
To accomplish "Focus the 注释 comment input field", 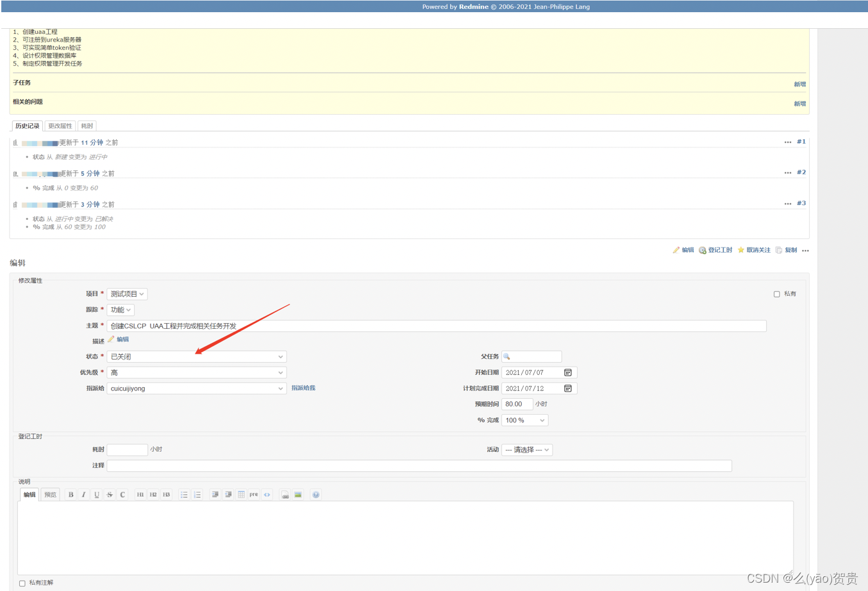I will pos(419,466).
